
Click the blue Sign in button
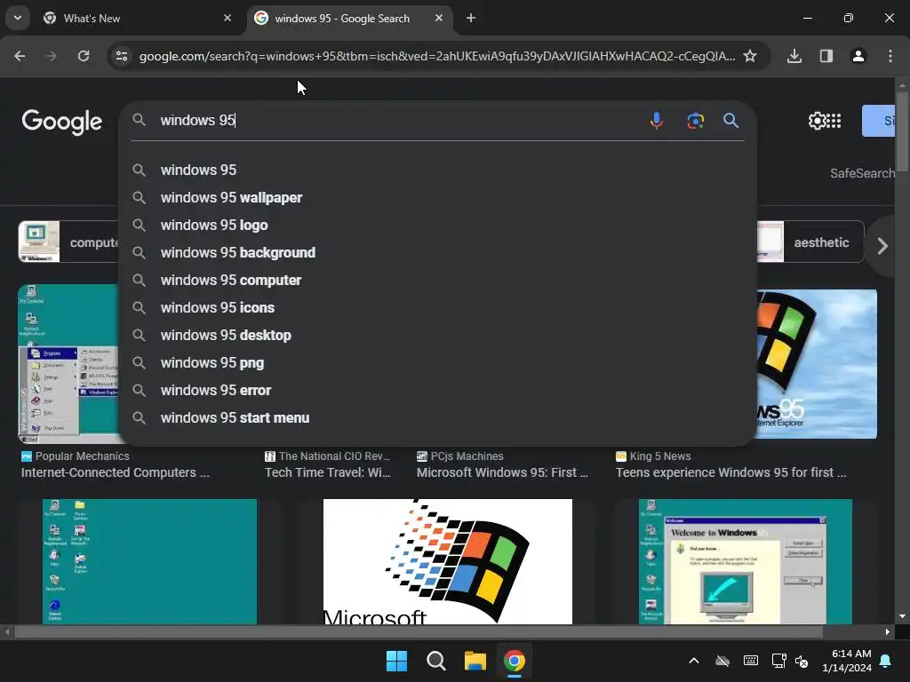pyautogui.click(x=879, y=121)
